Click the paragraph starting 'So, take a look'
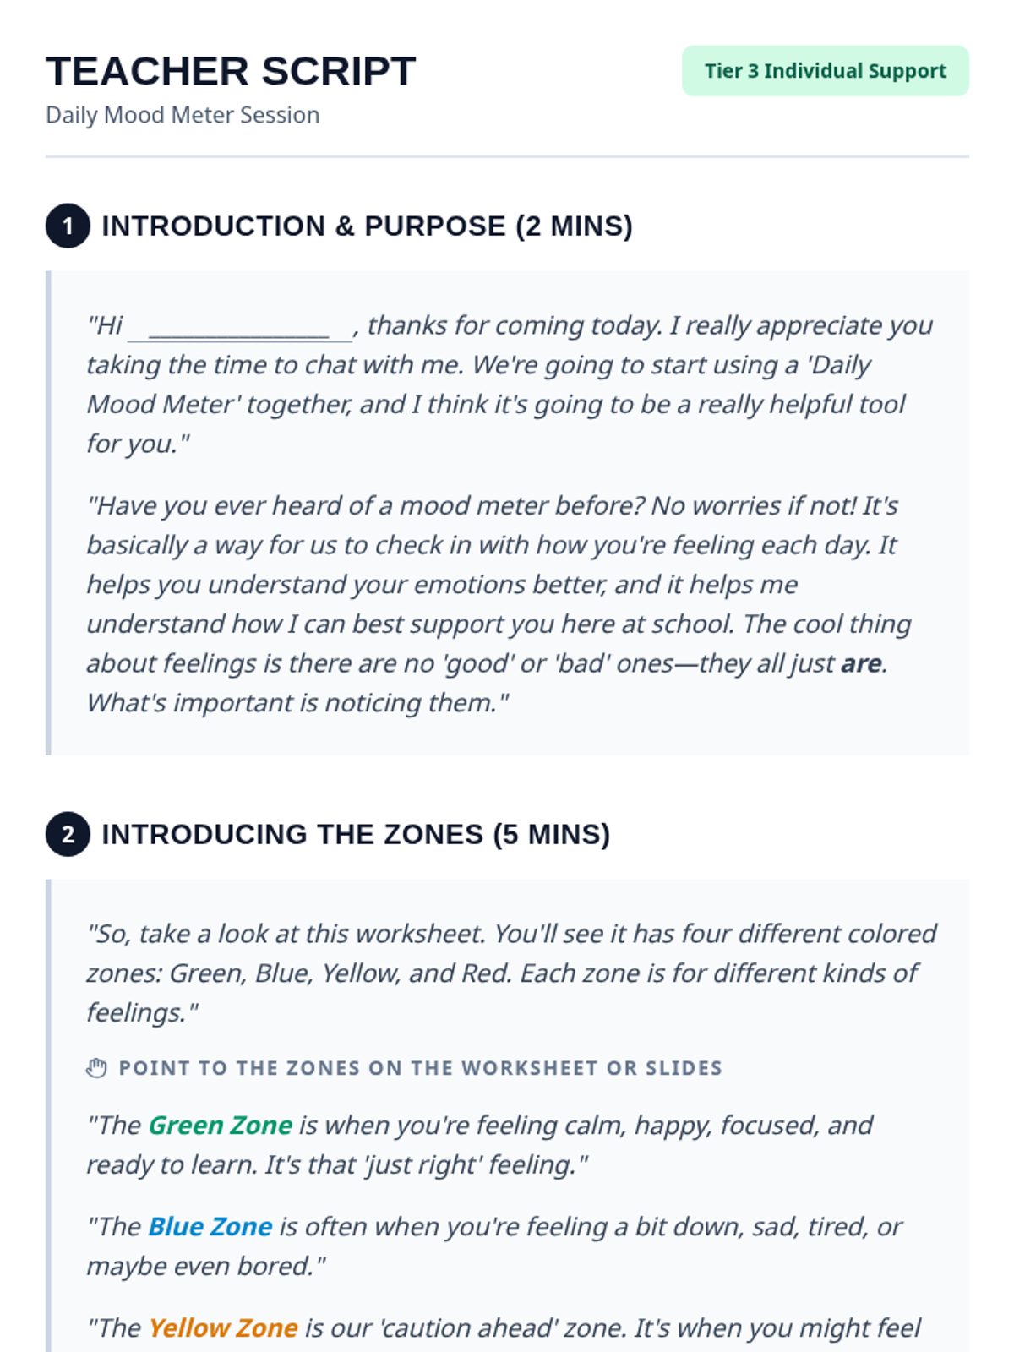Viewport: 1014px width, 1352px height. (x=510, y=973)
